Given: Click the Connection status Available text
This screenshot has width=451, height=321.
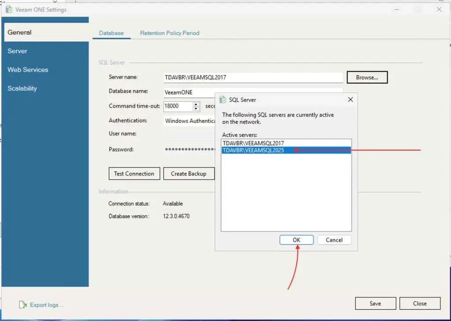Looking at the screenshot, I should 173,204.
